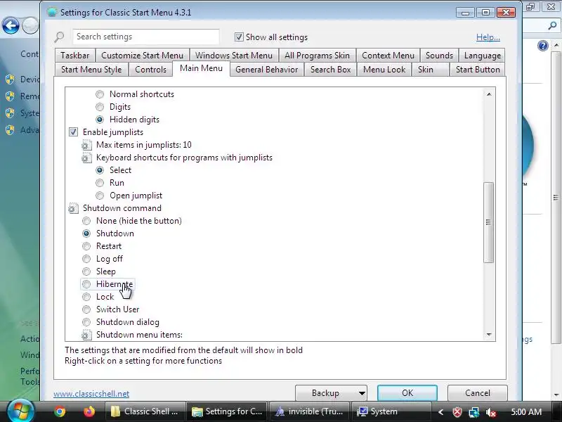Select the Hibernate shutdown command

pyautogui.click(x=86, y=284)
